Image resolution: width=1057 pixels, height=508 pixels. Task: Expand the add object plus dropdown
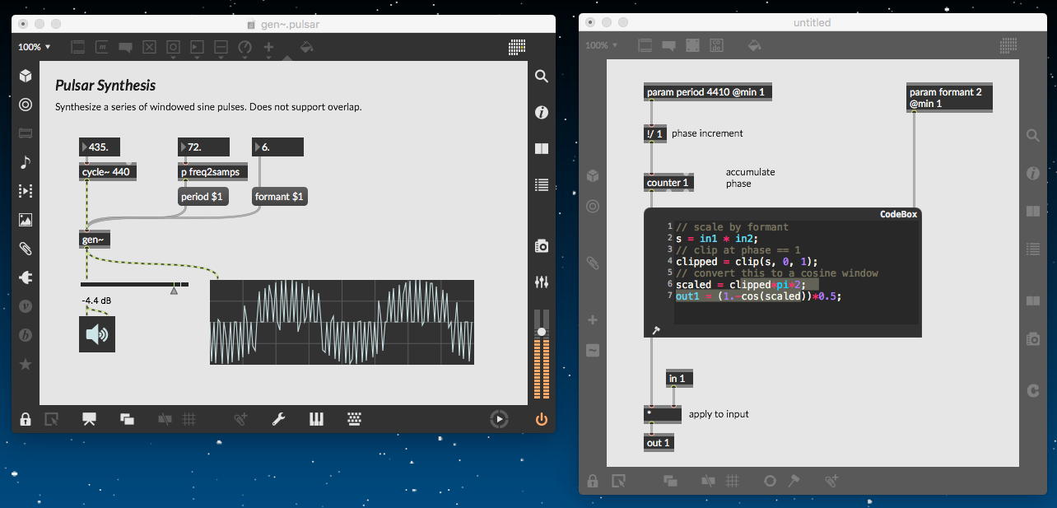point(268,48)
